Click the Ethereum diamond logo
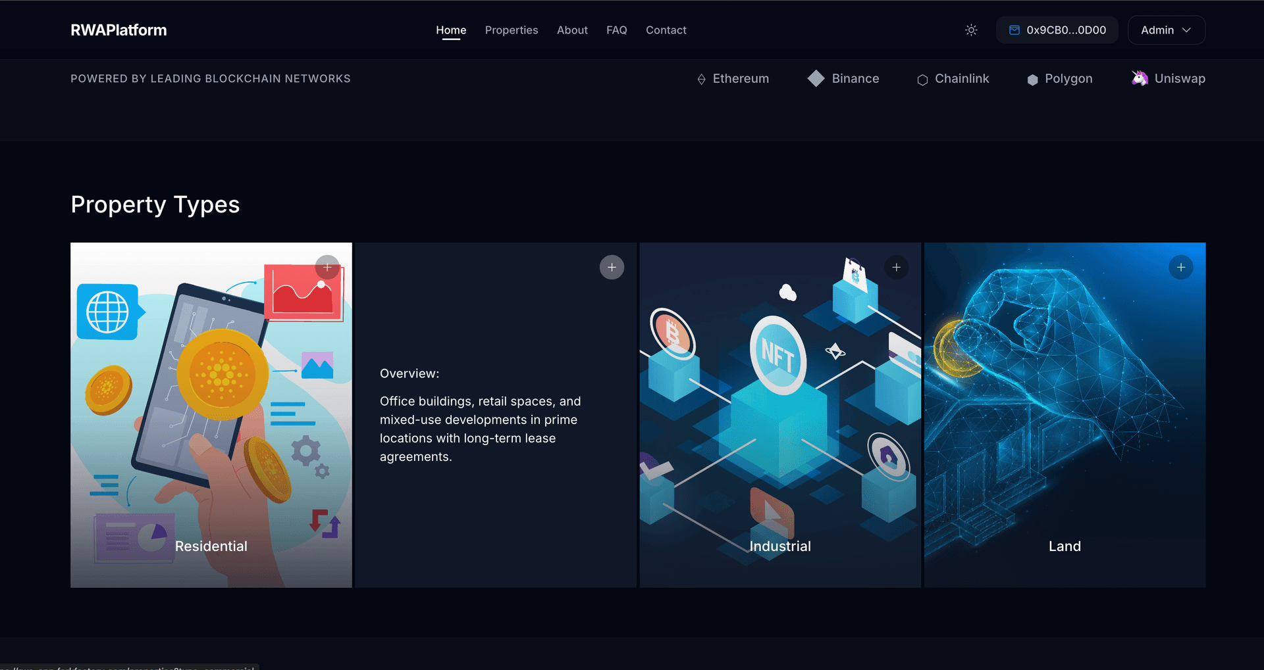 pos(701,80)
